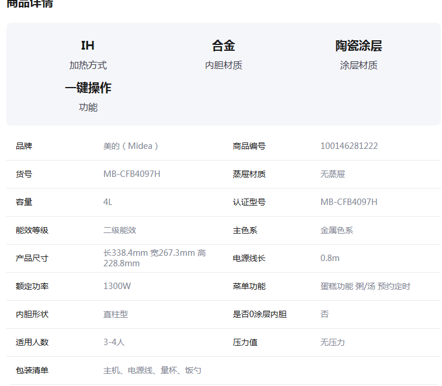
Task: Click the 主色系 label
Action: (245, 230)
